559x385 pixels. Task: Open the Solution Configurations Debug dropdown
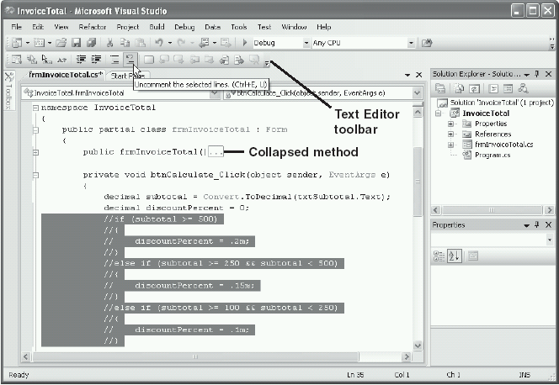pyautogui.click(x=306, y=43)
